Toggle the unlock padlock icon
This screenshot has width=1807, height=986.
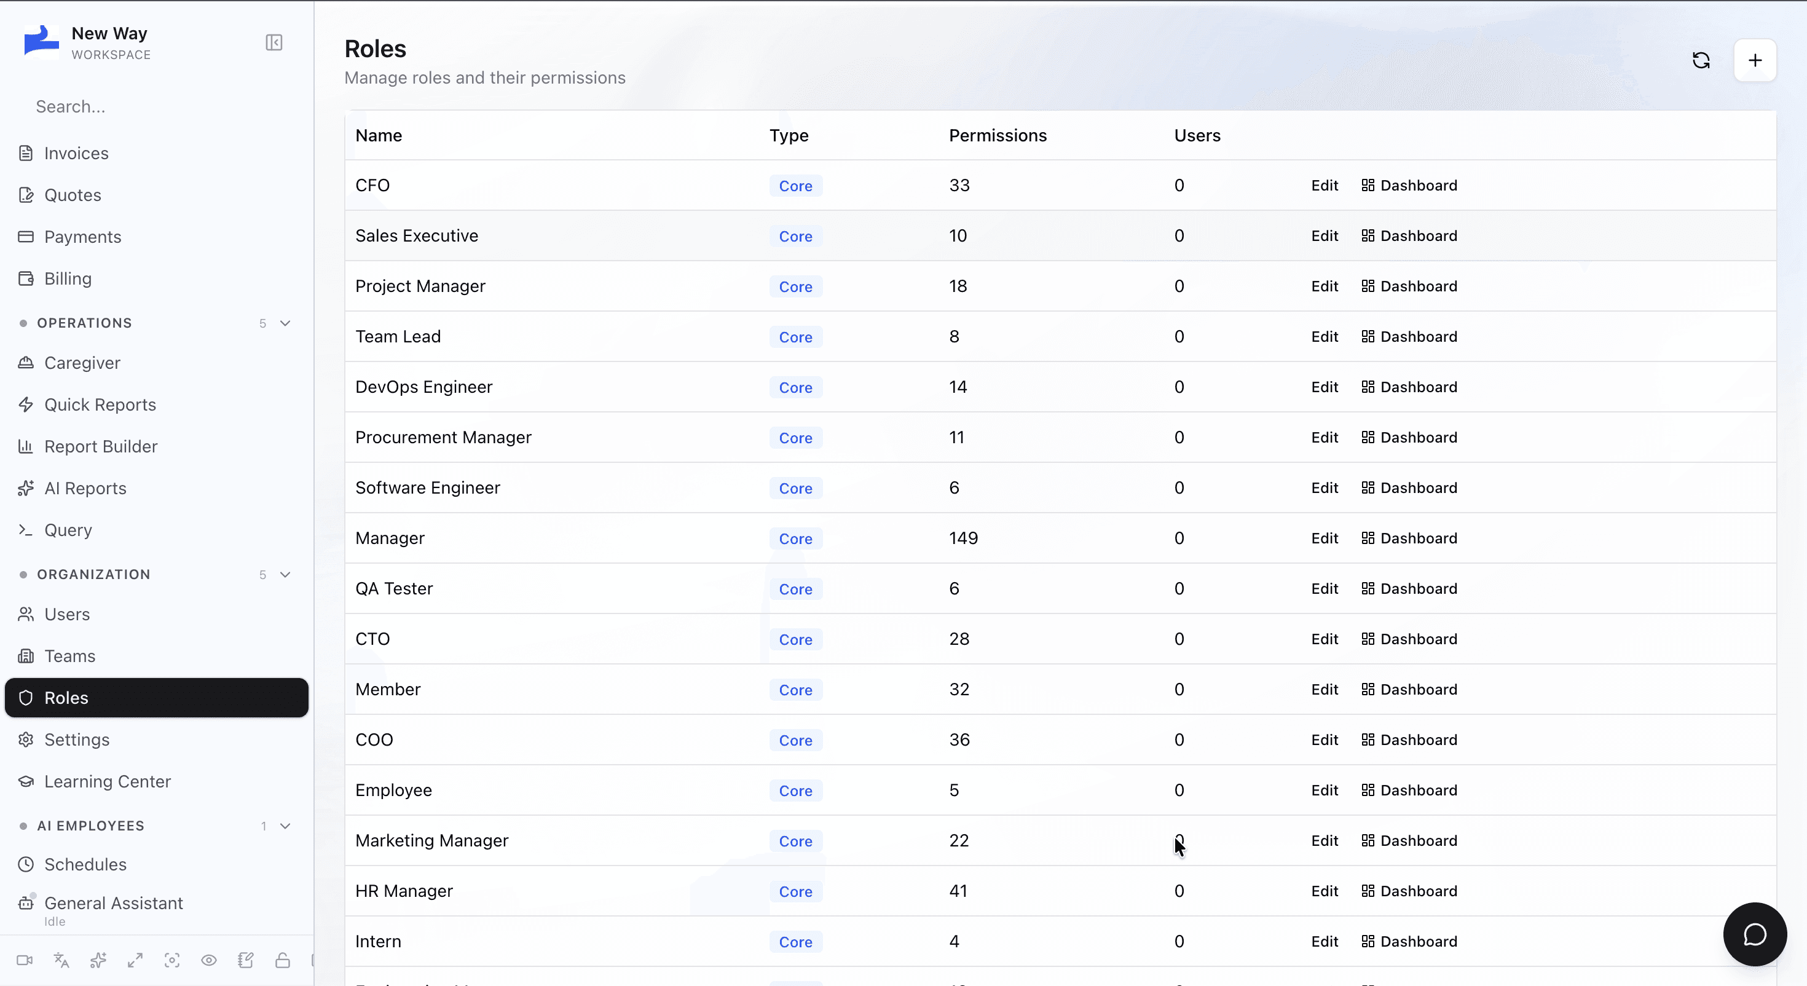[283, 960]
